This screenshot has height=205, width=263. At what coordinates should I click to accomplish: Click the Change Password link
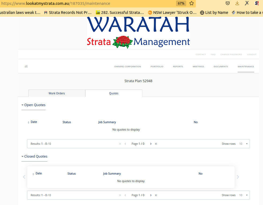[x=231, y=54]
